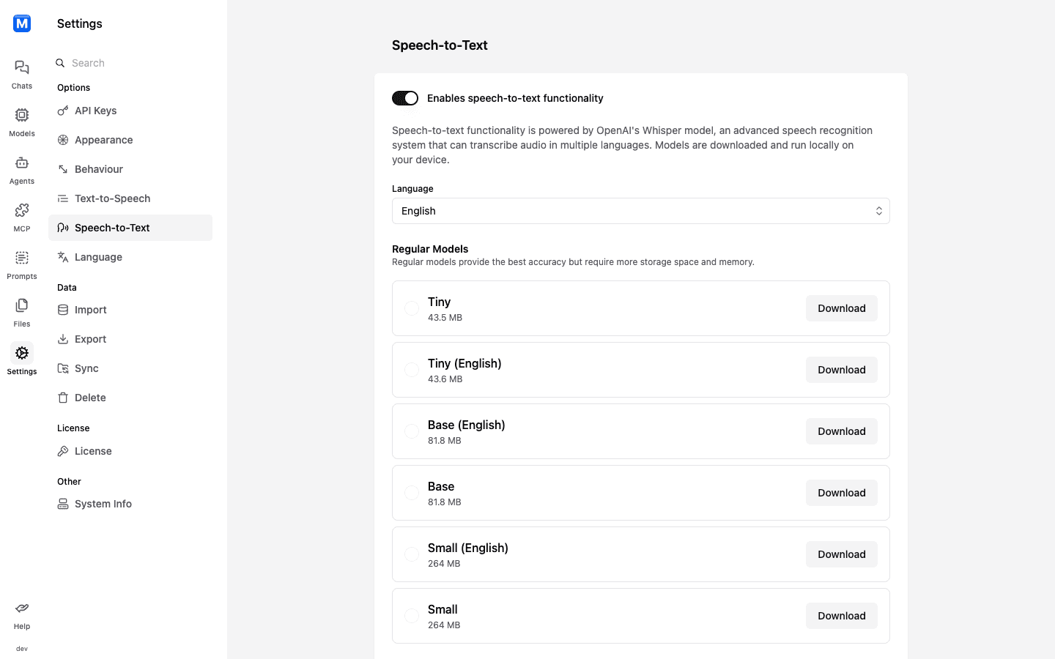
Task: Open the Prompts icon in sidebar
Action: (x=22, y=258)
